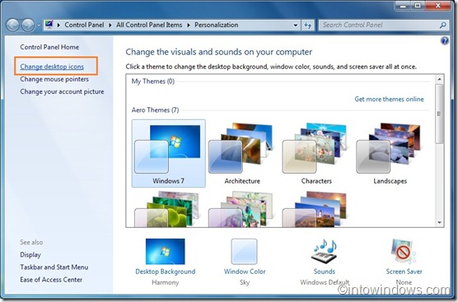This screenshot has height=302, width=458.
Task: Maximize the Personalization window
Action: click(x=418, y=6)
